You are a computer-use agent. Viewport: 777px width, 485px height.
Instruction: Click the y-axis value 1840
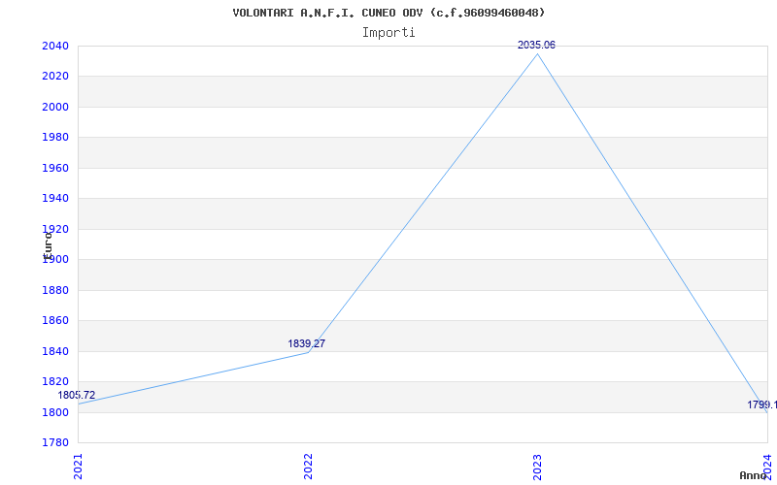coord(55,351)
